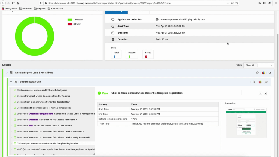The width and height of the screenshot is (279, 157).
Task: Open the Show All filters dropdown
Action: [259, 65]
